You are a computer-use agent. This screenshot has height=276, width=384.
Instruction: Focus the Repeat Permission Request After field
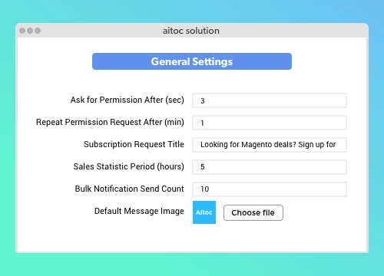(x=270, y=123)
